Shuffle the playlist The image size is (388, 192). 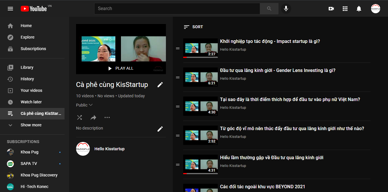pos(80,117)
